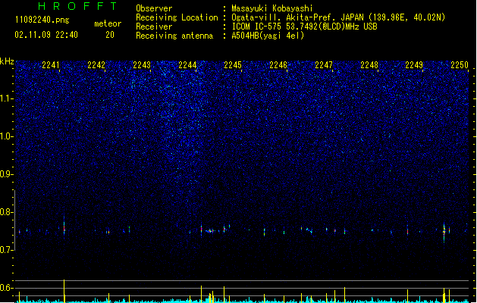Screen dimensions: 477x303
Task: Click the 0.7 kHz axis label
Action: [x=6, y=250]
